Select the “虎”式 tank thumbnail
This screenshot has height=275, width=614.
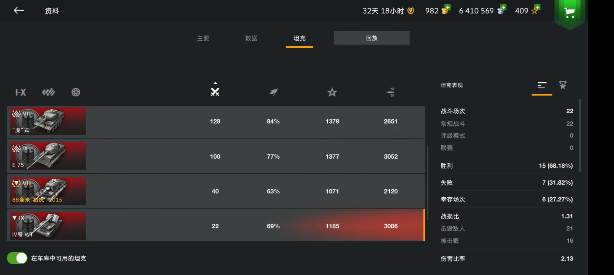(48, 121)
